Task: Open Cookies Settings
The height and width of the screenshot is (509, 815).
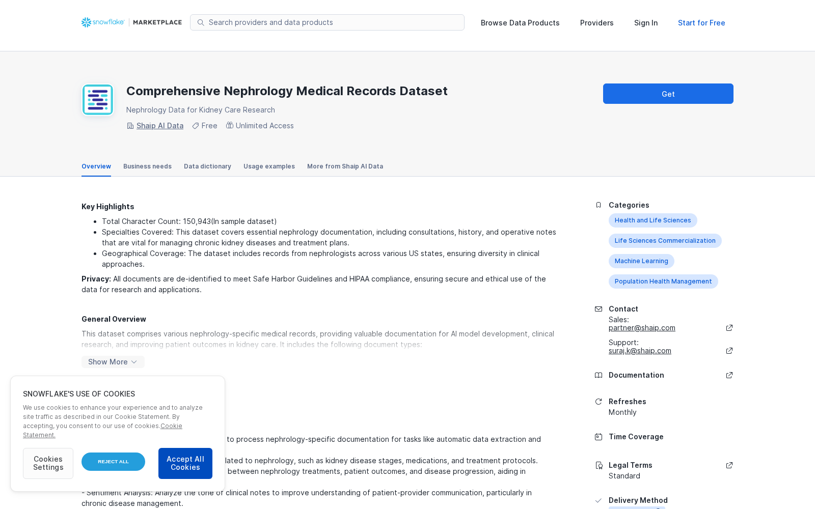Action: point(48,463)
